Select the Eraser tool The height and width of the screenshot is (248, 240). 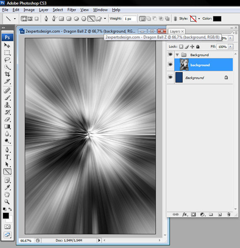[x=7, y=120]
